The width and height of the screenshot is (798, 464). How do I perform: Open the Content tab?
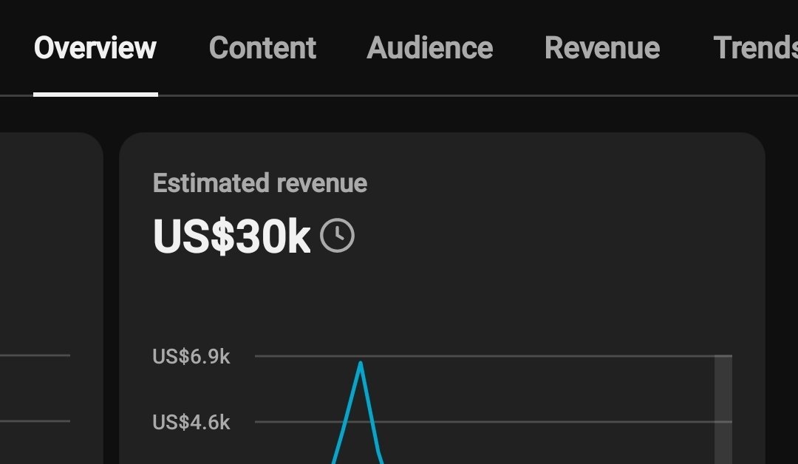pos(262,48)
